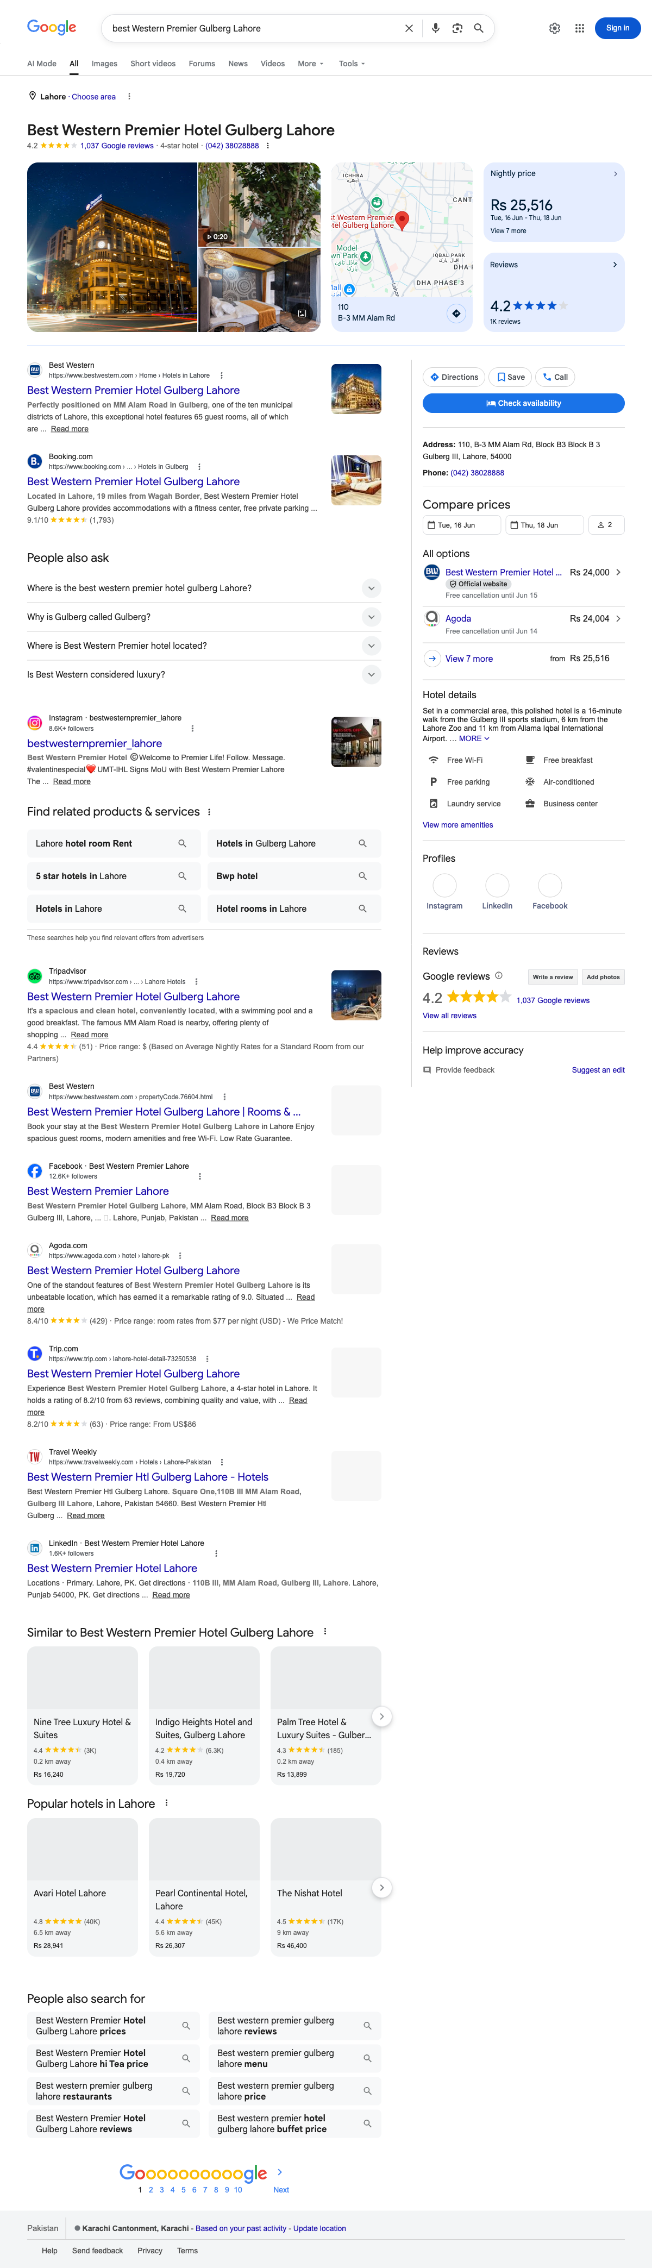Click Add photos button

(x=604, y=978)
